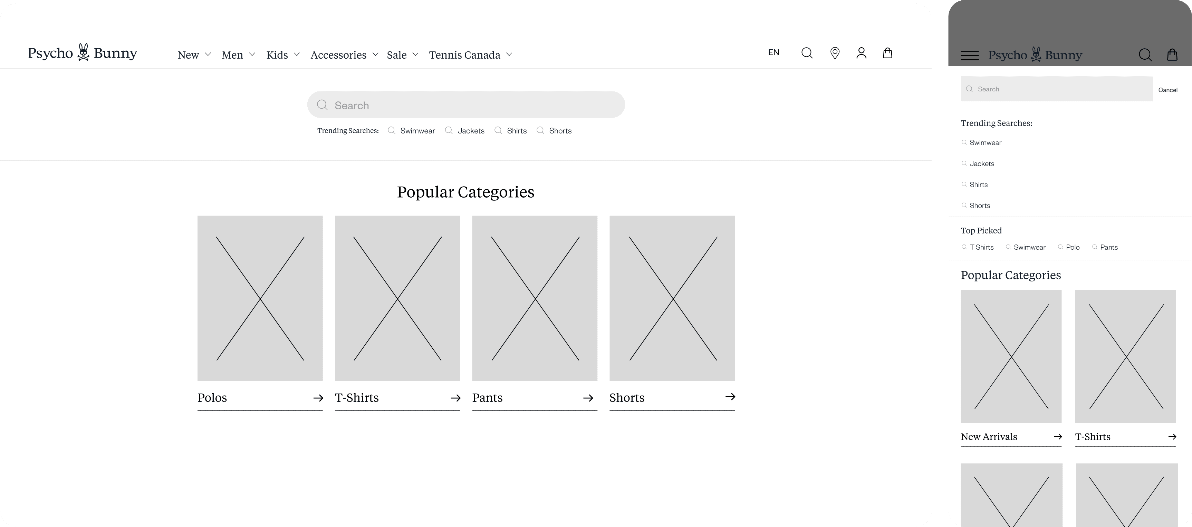The image size is (1192, 527).
Task: Tap the mobile shopping bag icon
Action: [x=1172, y=54]
